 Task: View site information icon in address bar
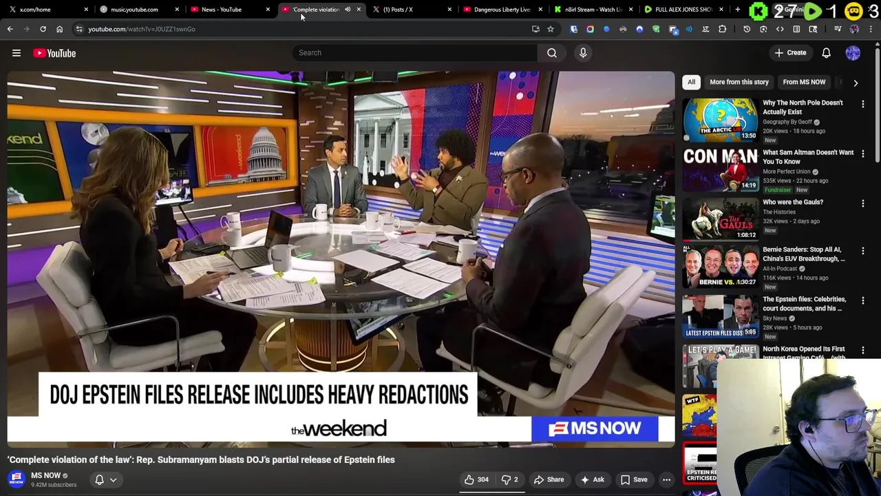pos(79,29)
